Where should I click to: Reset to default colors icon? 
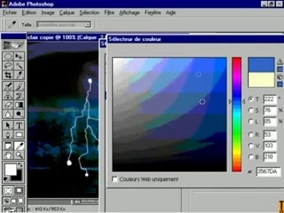[6, 179]
